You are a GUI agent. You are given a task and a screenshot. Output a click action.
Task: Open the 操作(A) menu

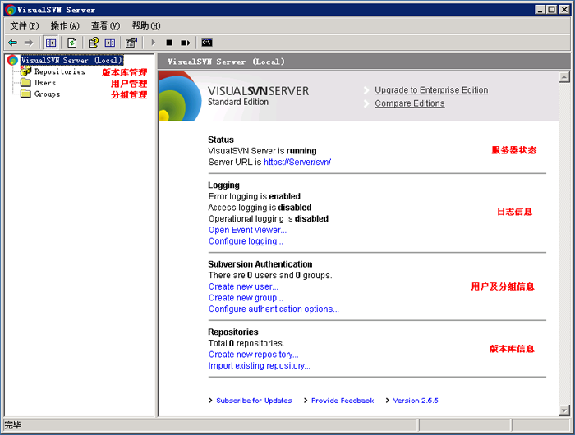tap(65, 25)
